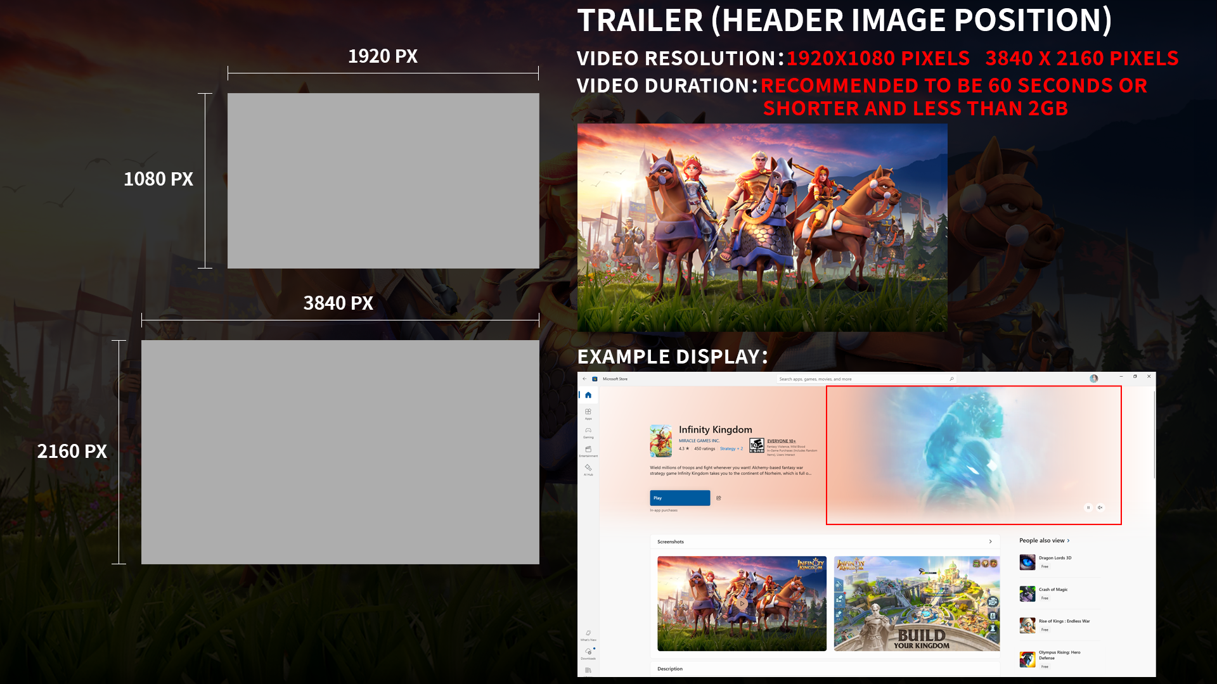The width and height of the screenshot is (1217, 684).
Task: Play the video in the first screenshot thumbnail
Action: pyautogui.click(x=742, y=604)
